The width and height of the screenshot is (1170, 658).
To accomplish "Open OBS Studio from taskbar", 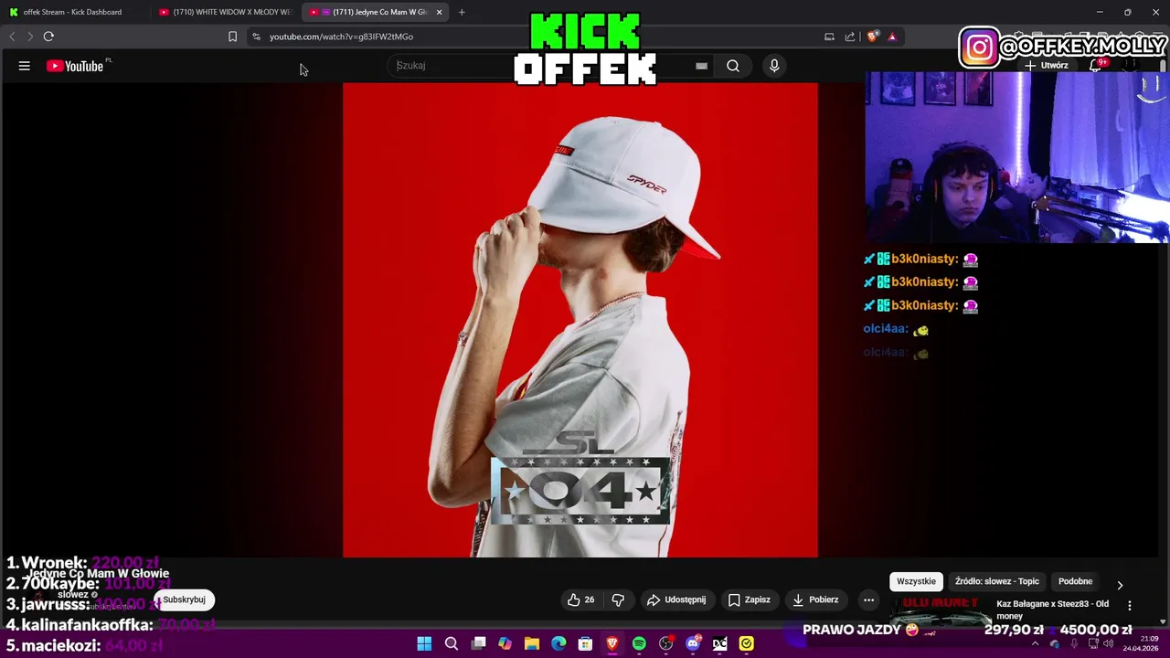I will click(666, 643).
